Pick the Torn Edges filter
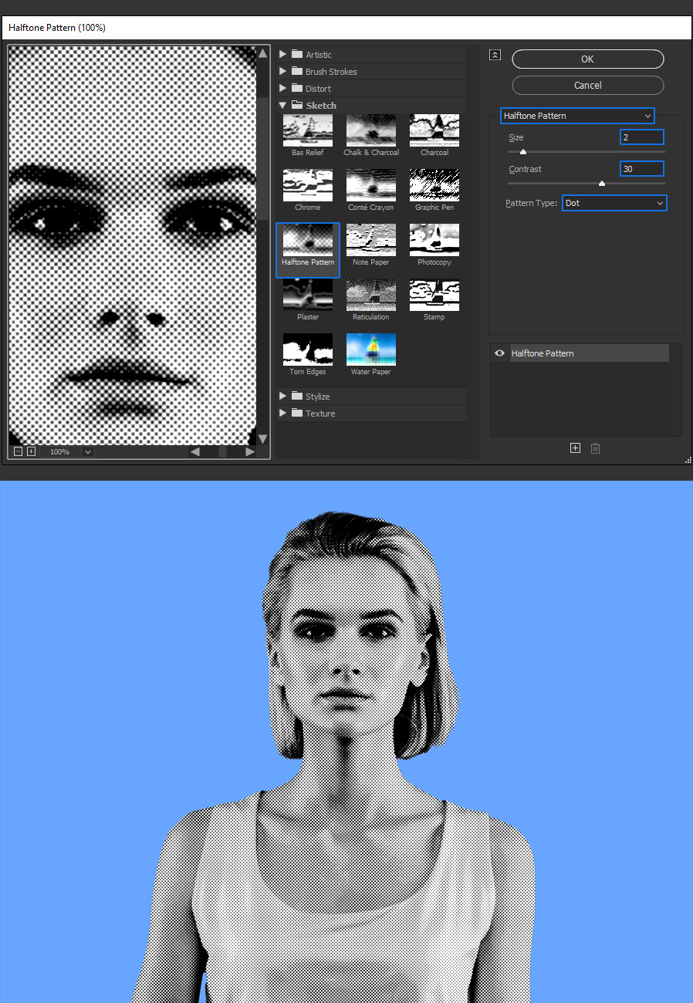693x1003 pixels. pos(308,350)
